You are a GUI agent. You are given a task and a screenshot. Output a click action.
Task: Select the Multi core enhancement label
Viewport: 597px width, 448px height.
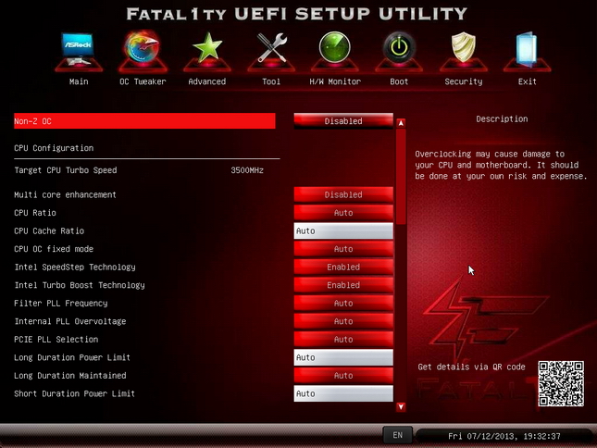pyautogui.click(x=65, y=194)
